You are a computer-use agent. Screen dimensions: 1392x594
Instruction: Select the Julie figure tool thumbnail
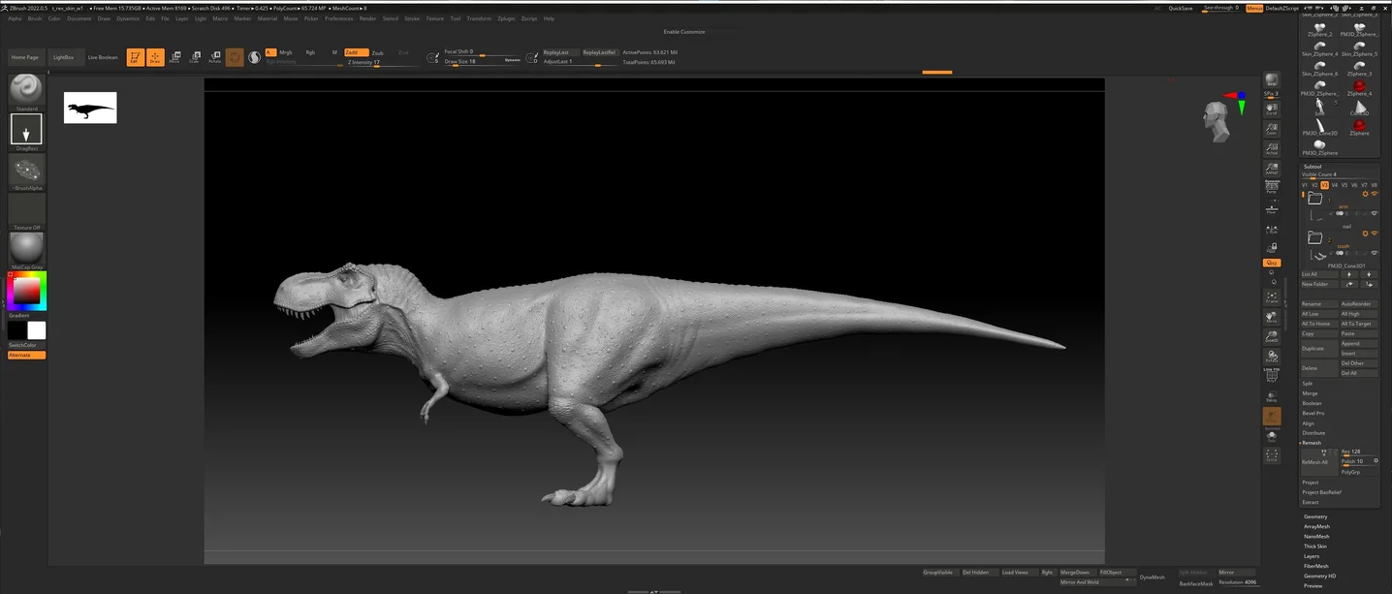pyautogui.click(x=1319, y=107)
